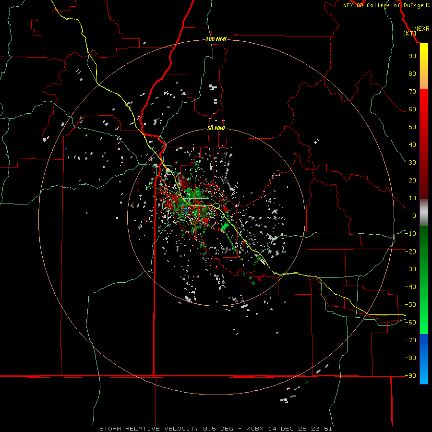Click the positive 60 scale value

[412, 109]
